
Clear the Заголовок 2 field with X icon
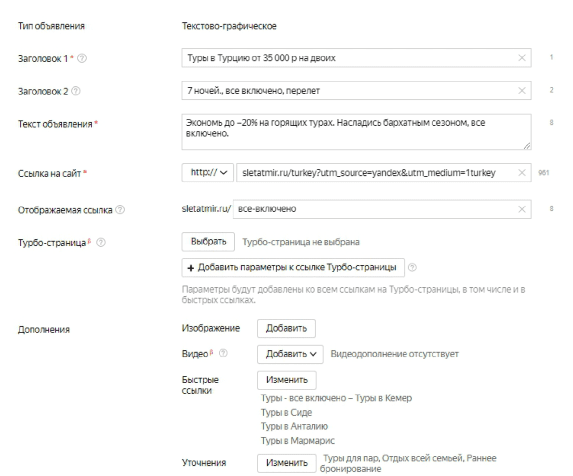point(522,91)
